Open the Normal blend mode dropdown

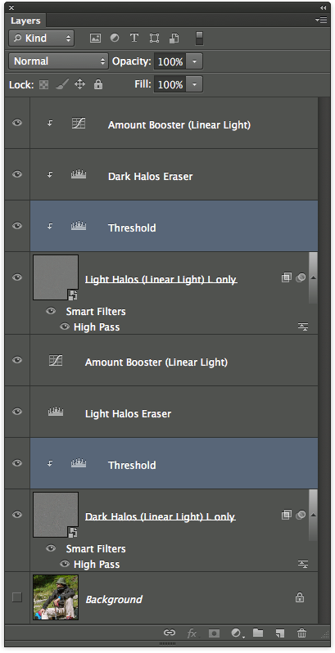[x=58, y=61]
